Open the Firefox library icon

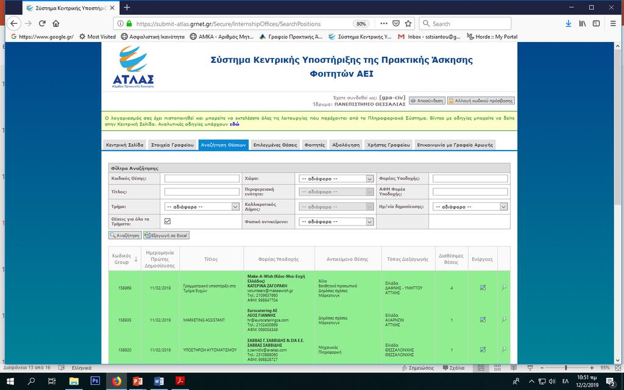[x=582, y=24]
